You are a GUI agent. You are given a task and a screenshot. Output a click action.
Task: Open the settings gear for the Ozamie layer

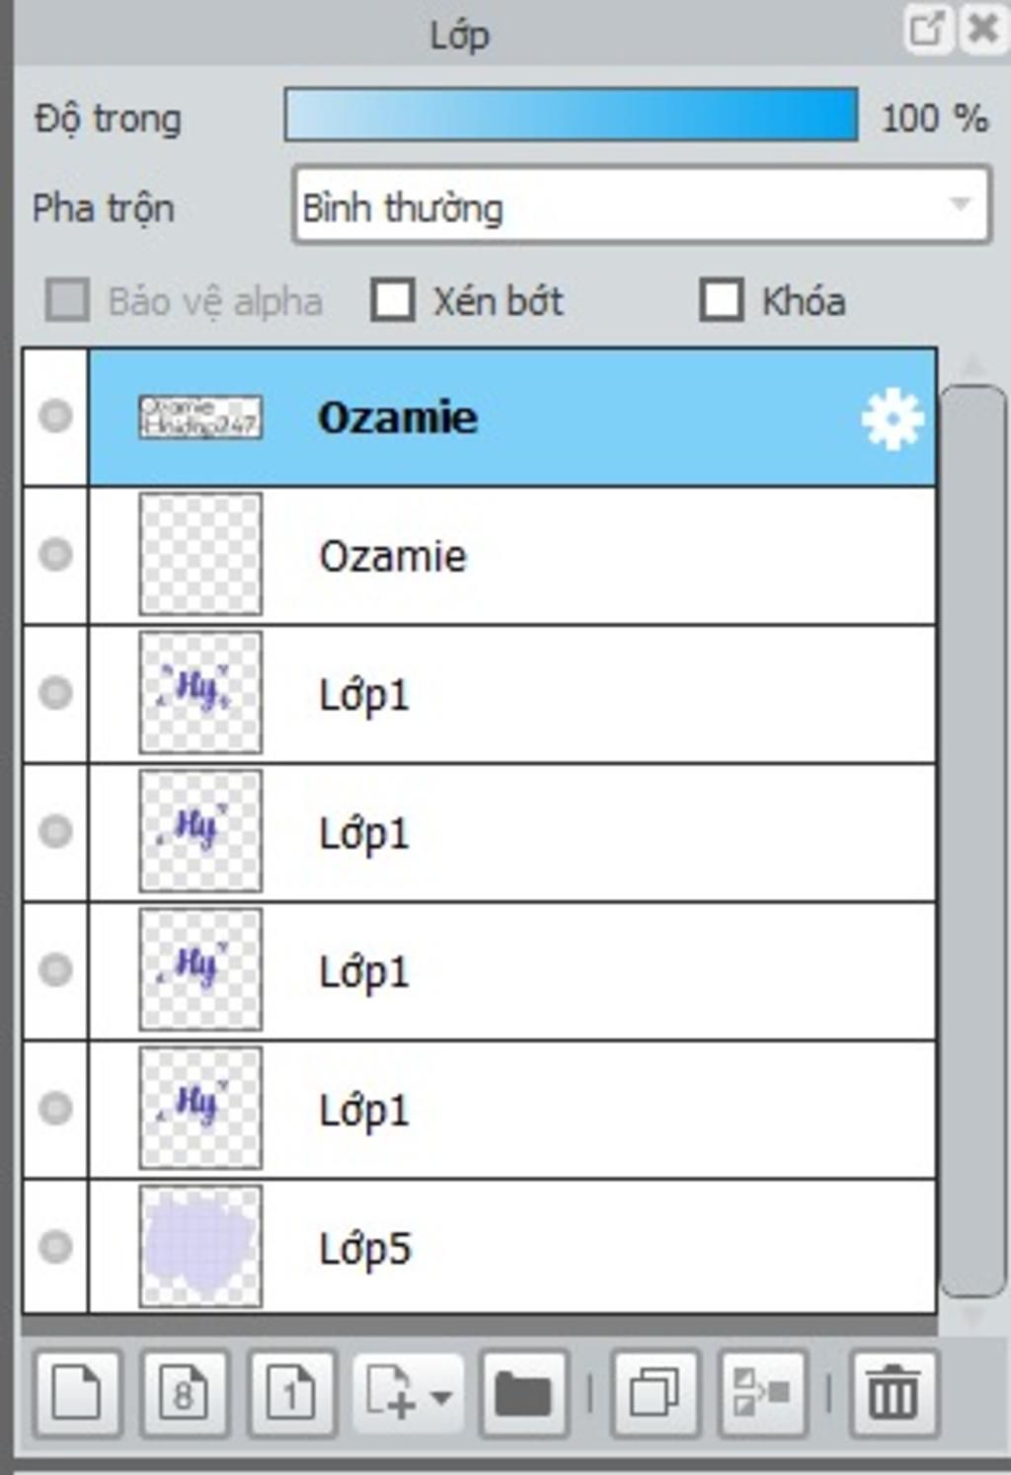pyautogui.click(x=893, y=419)
